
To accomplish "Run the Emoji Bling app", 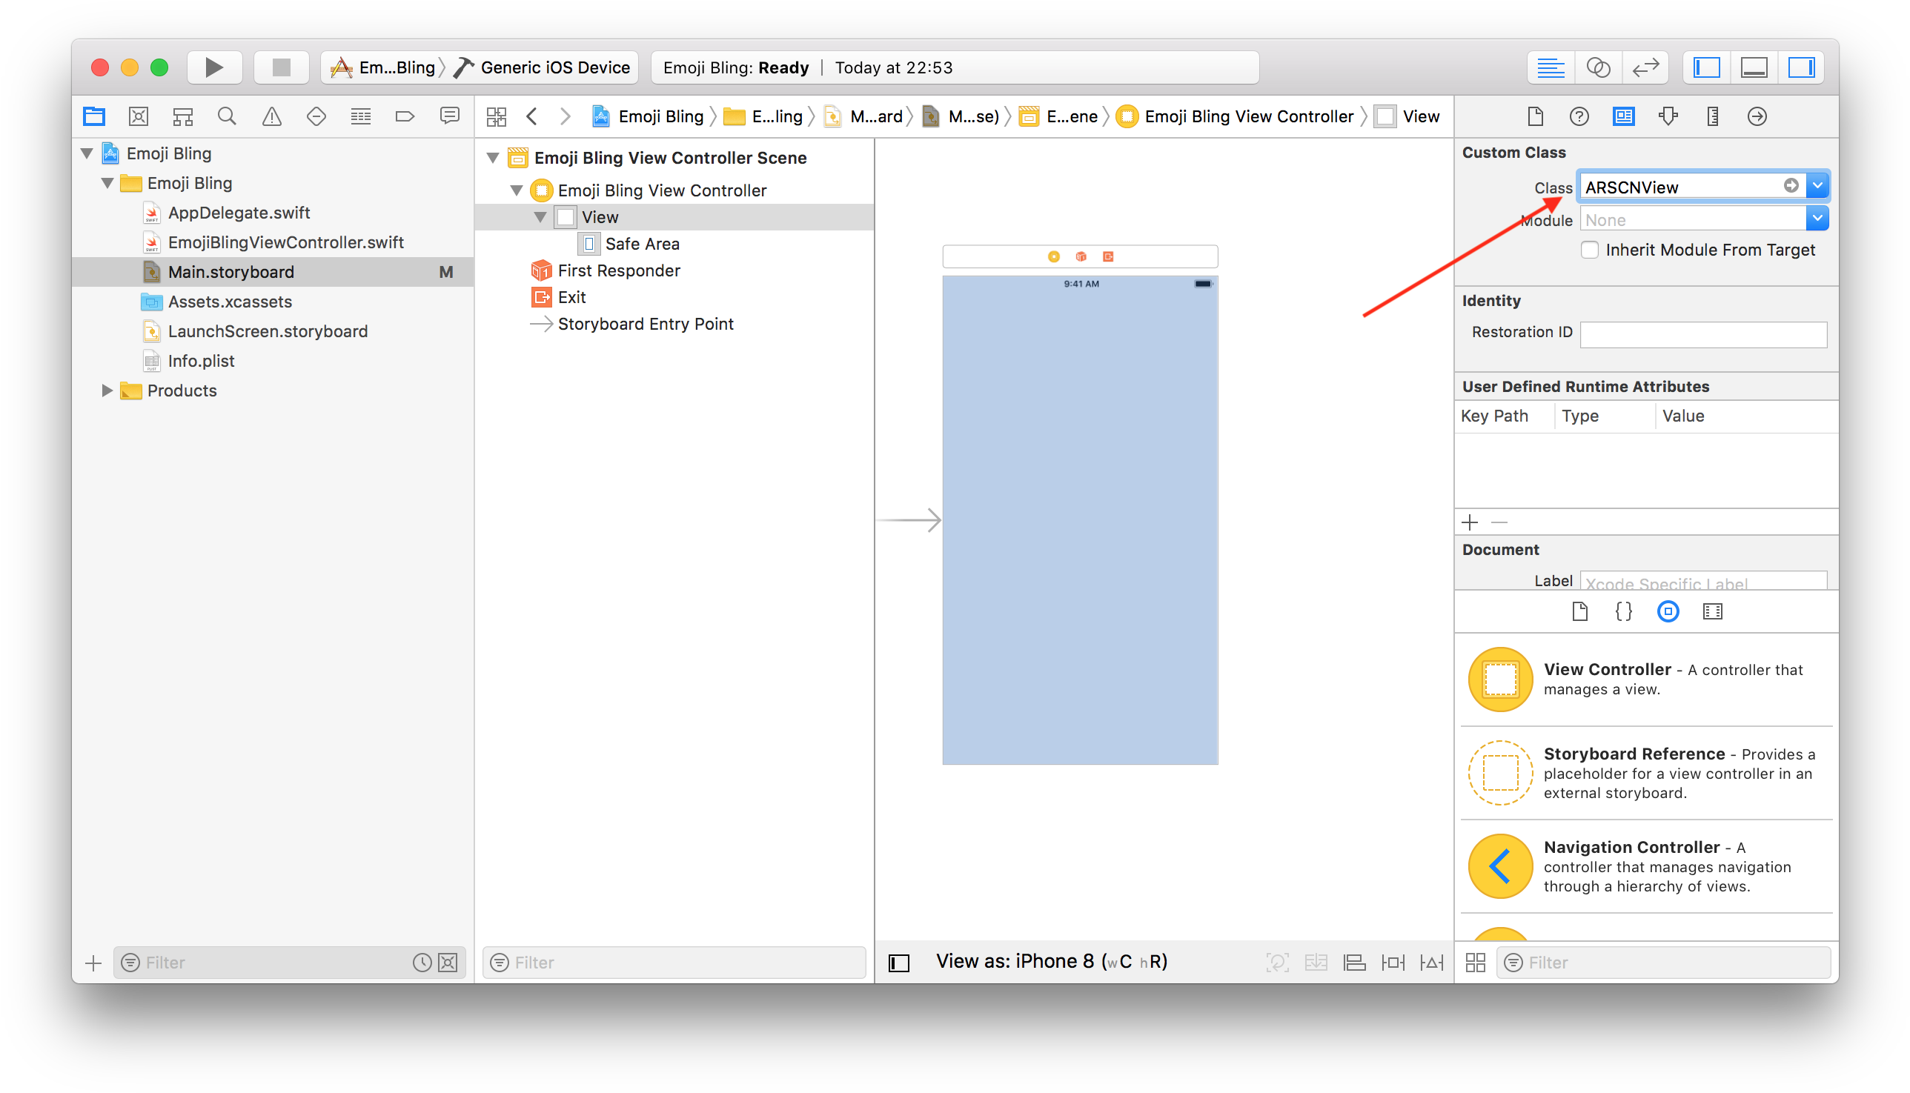I will 215,67.
